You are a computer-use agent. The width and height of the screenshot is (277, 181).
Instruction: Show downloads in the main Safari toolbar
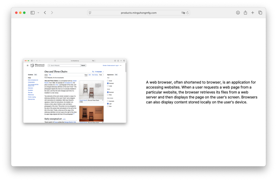click(238, 13)
